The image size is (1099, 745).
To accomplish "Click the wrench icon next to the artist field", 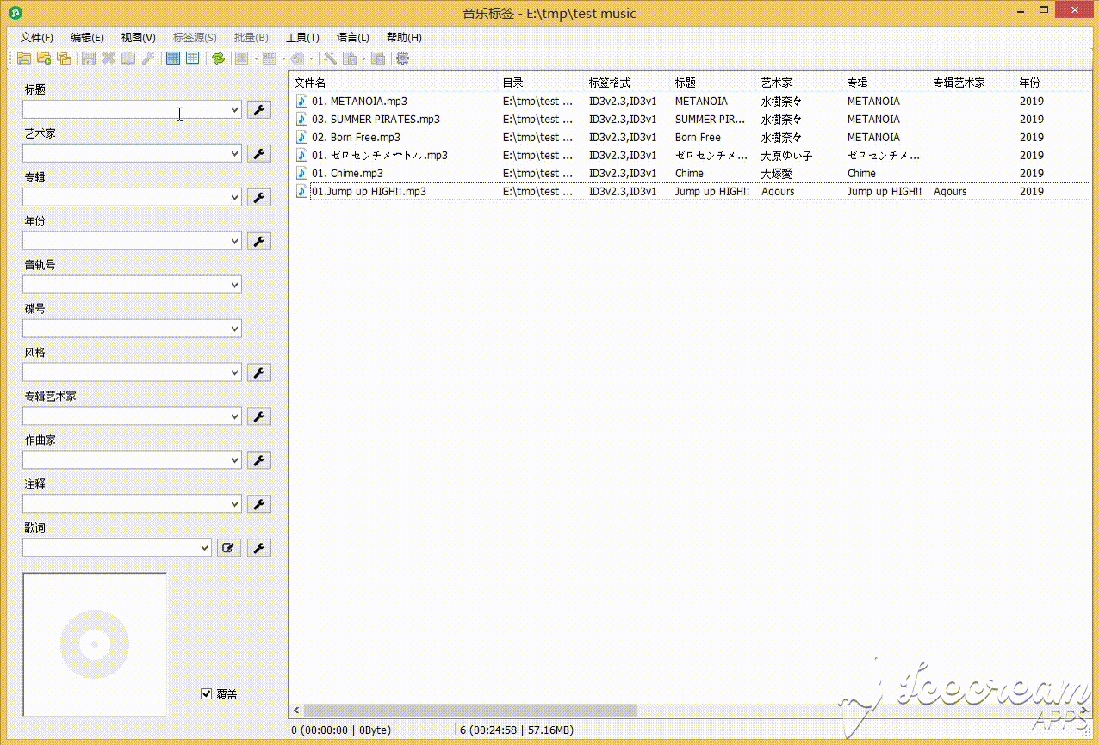I will (x=258, y=153).
